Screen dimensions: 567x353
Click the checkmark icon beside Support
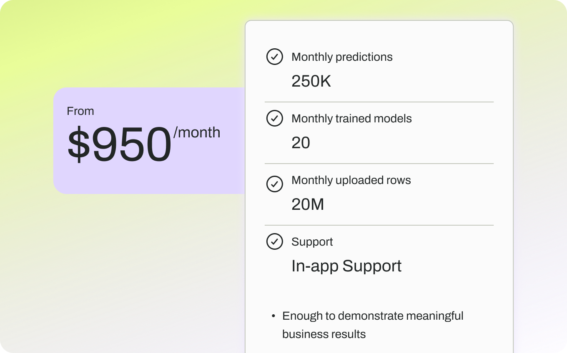[274, 241]
